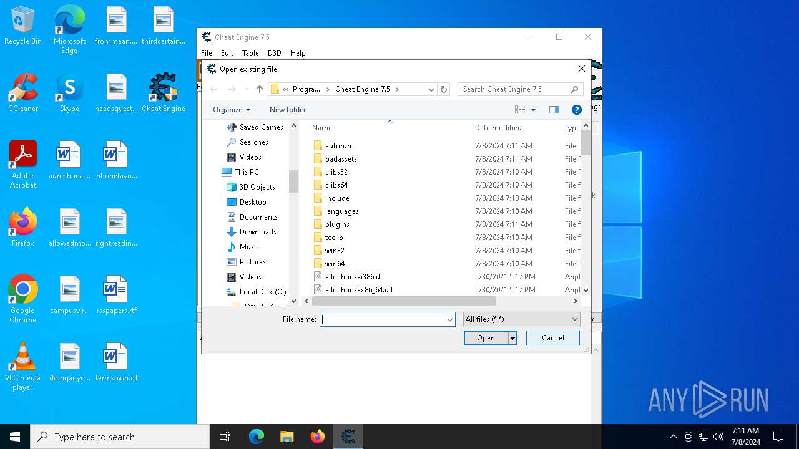
Task: Open the File menu in Cheat Engine
Action: [207, 53]
